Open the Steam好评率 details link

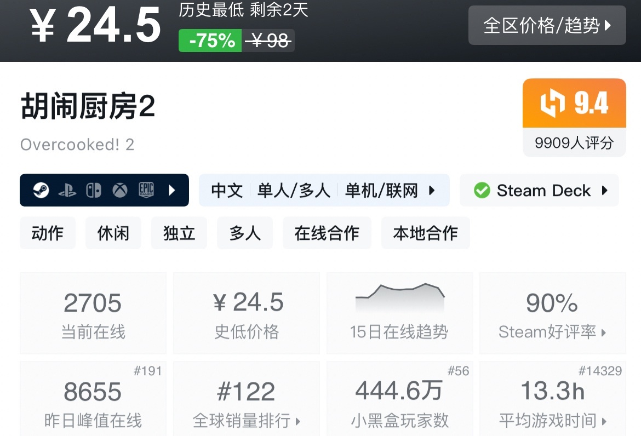coord(552,332)
